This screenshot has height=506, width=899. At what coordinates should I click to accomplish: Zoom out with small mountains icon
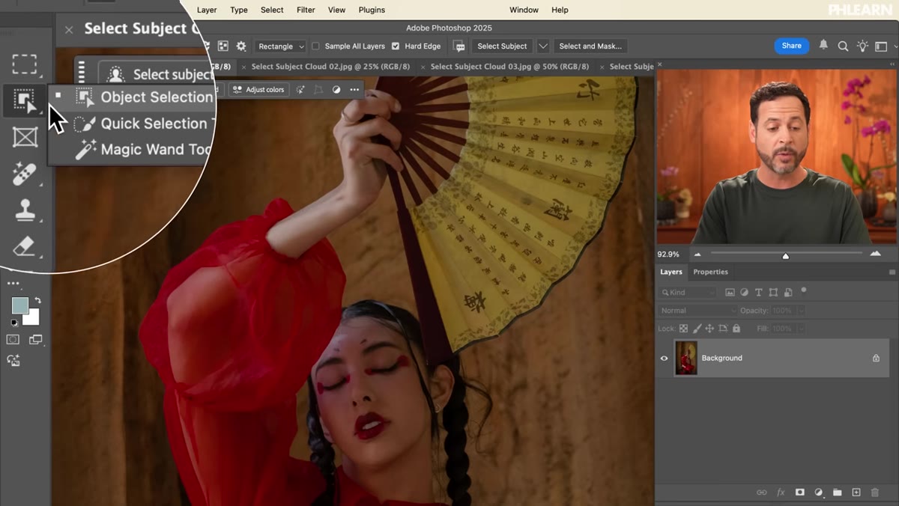698,254
